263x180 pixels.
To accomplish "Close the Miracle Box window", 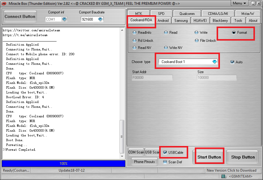I will coord(259,4).
